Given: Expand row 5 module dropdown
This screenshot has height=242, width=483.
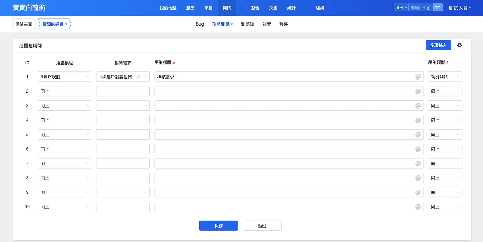Looking at the screenshot, I should coord(65,135).
